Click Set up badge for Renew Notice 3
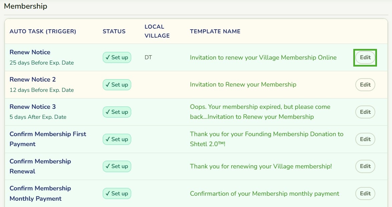 click(117, 112)
